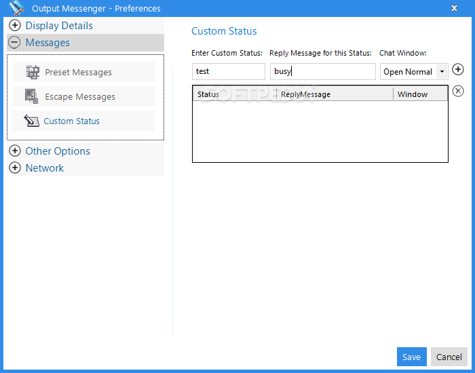475x373 pixels.
Task: Cancel the preferences dialog
Action: click(449, 357)
